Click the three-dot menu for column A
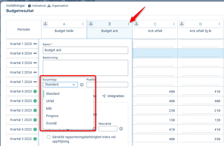 point(83,24)
